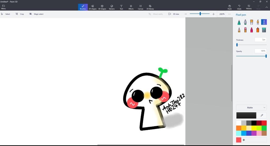Viewport: 270px width, 146px height.
Task: Choose the orange color swatch
Action: point(239,128)
